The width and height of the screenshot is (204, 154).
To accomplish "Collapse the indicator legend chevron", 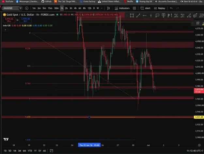I will tap(5, 30).
